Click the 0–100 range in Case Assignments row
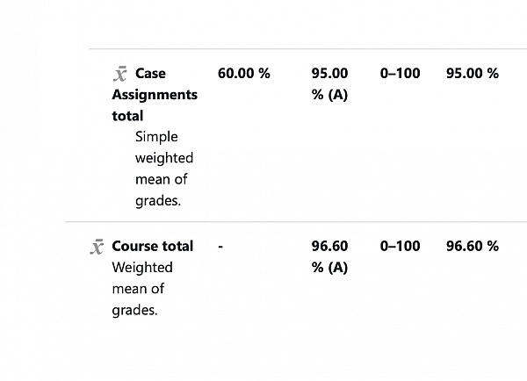Viewport: 527px width, 381px height. point(400,73)
